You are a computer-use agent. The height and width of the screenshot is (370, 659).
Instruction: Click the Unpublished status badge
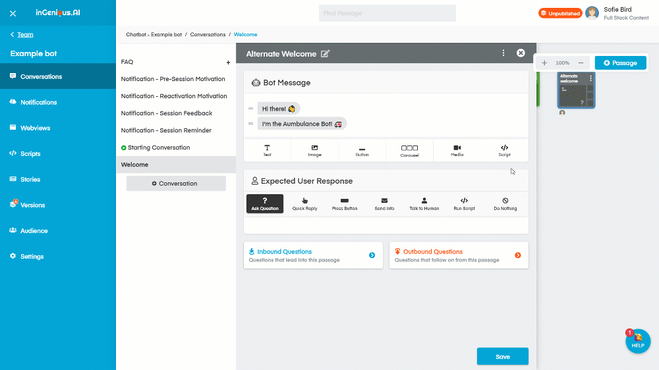(x=559, y=13)
